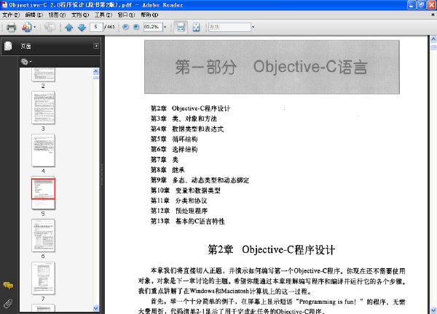Click the line 第2章 Objective-C程序设计 in contents
Screen dimensions: 437x314
(190, 108)
